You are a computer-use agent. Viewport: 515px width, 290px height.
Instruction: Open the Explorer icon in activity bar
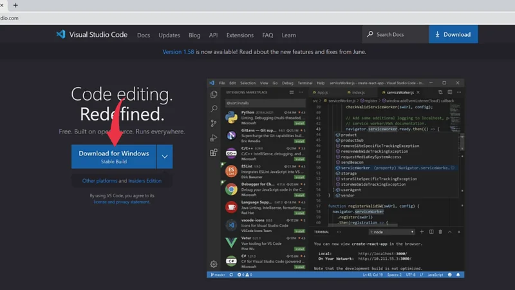(214, 94)
